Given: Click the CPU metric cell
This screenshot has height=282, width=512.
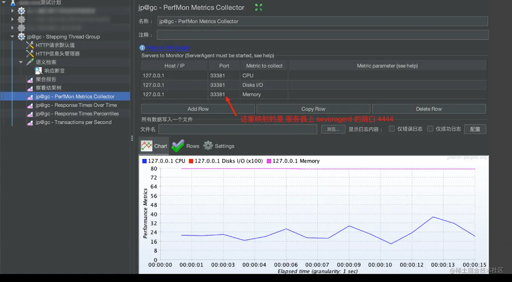Looking at the screenshot, I should pyautogui.click(x=264, y=75).
